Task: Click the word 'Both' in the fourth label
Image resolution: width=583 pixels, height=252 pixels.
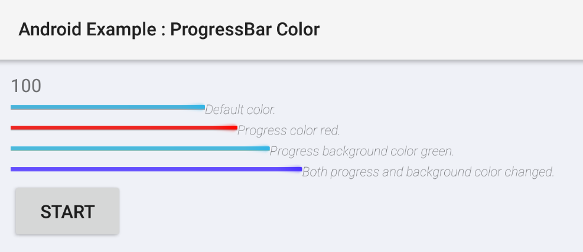Action: [315, 172]
